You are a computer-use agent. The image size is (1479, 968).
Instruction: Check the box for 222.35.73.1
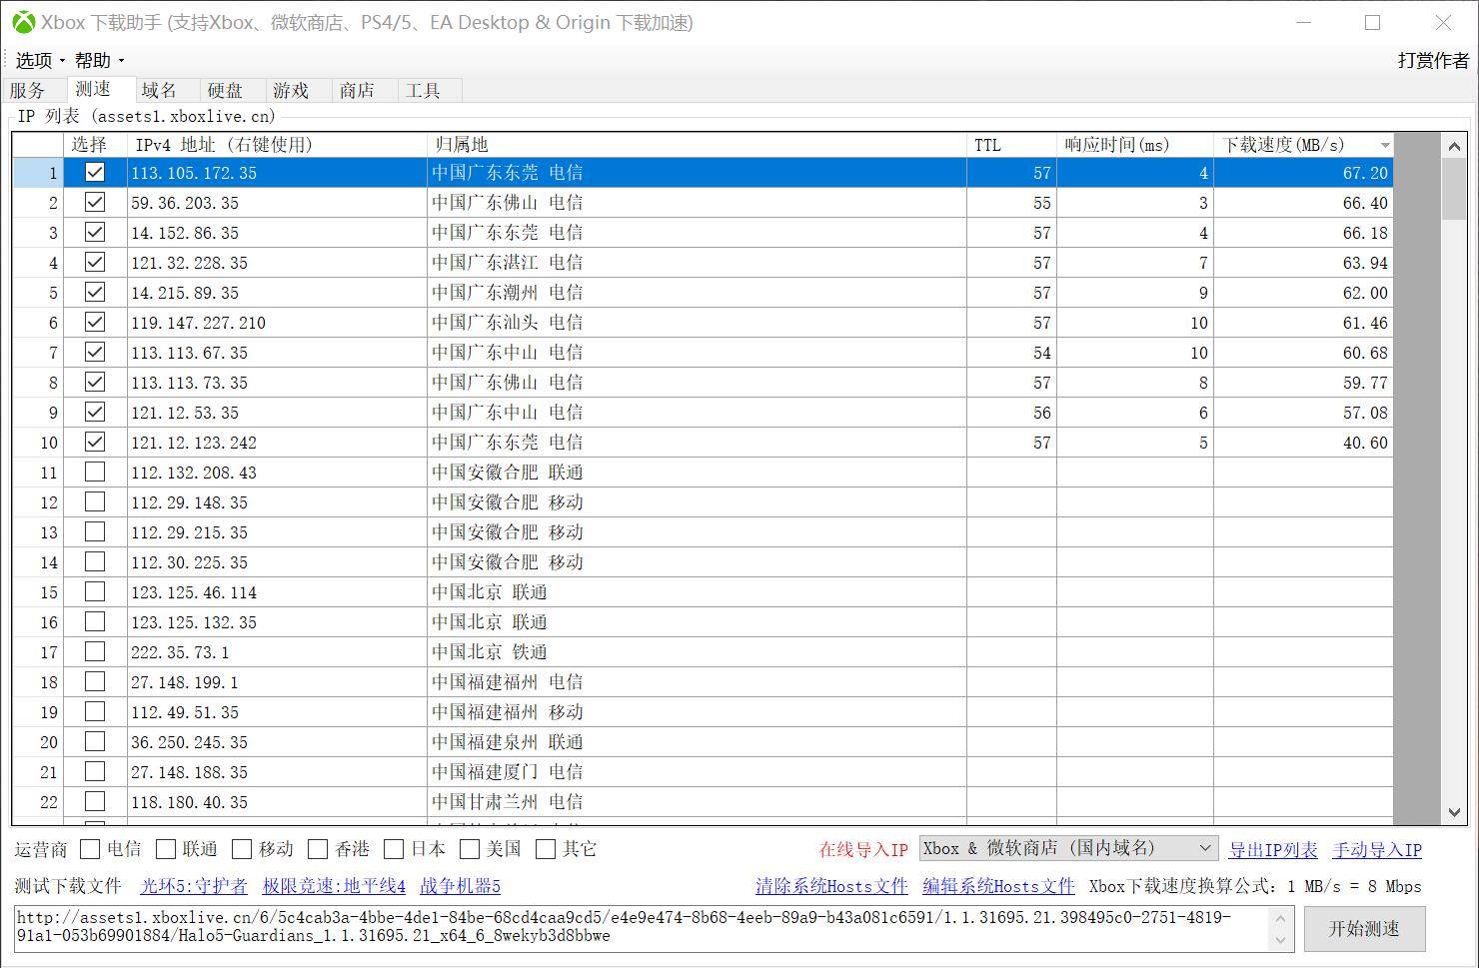[x=95, y=651]
